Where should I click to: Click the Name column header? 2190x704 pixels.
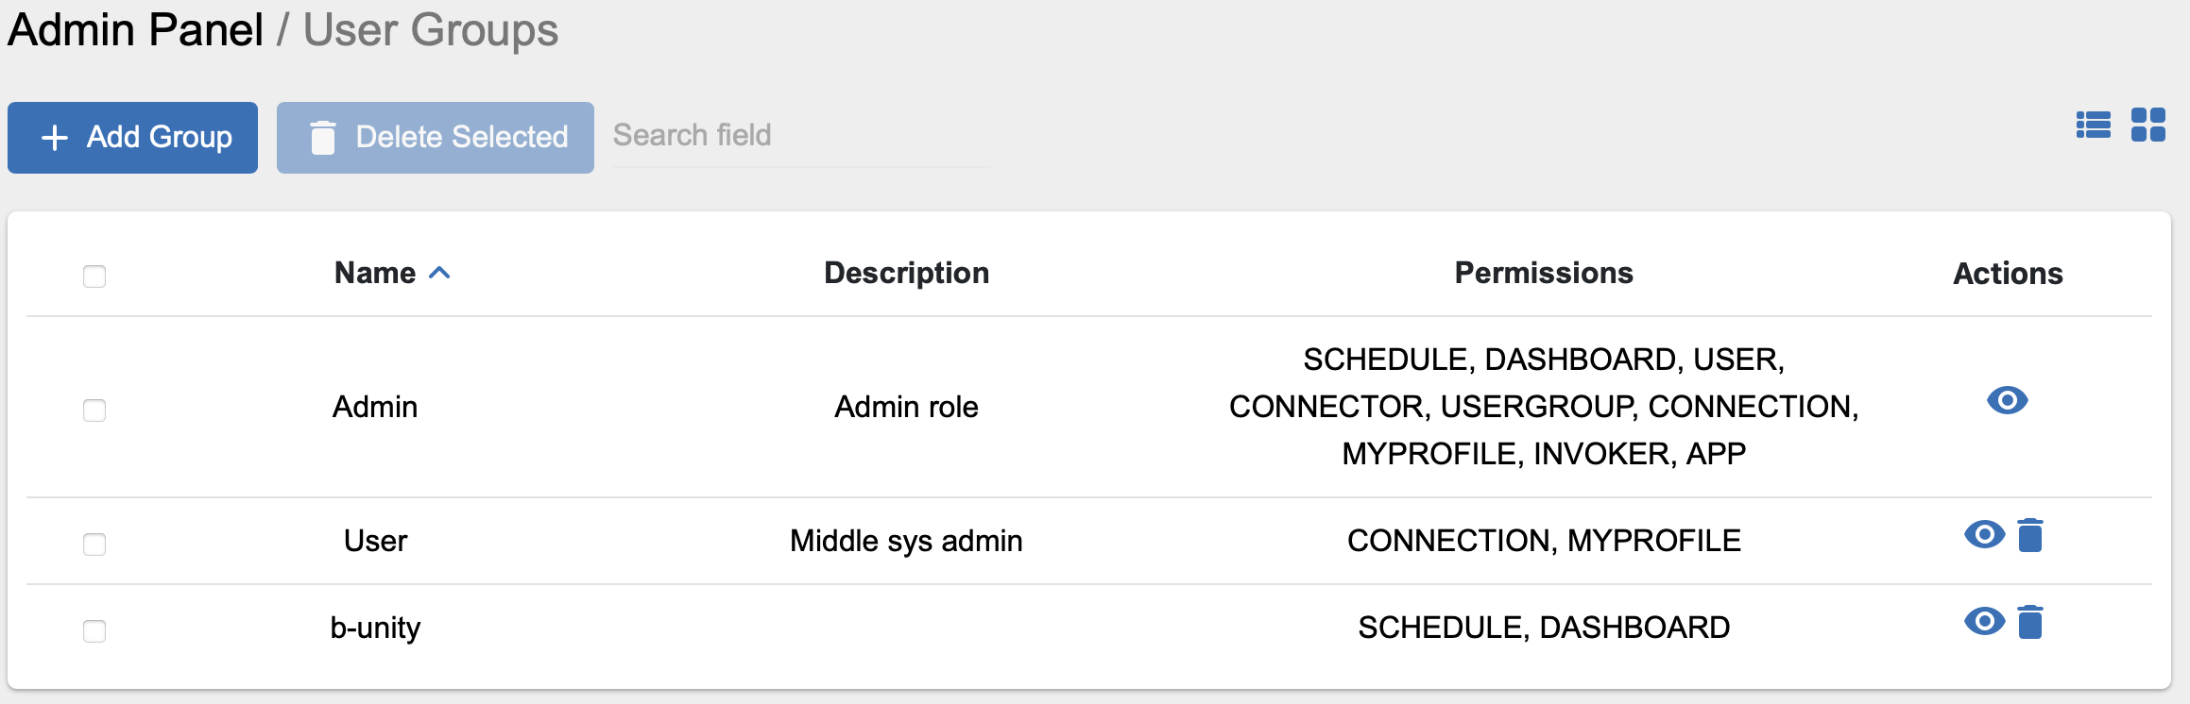point(375,273)
